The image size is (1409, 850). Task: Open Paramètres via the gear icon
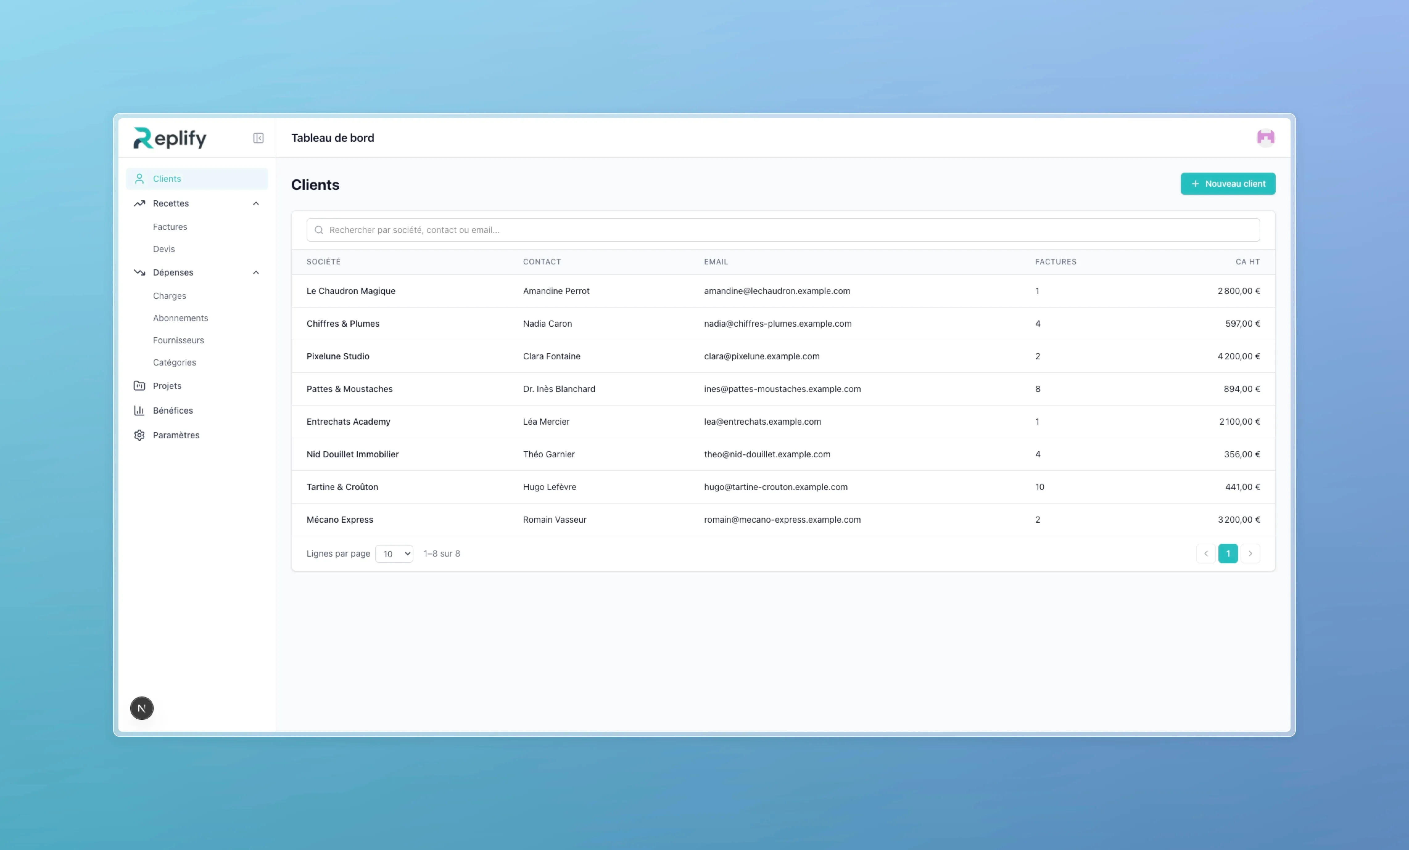tap(139, 435)
